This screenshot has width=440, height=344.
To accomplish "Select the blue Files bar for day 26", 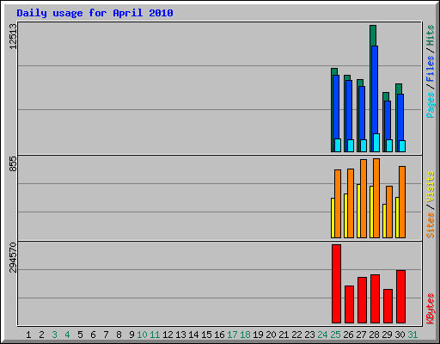I will pos(349,110).
